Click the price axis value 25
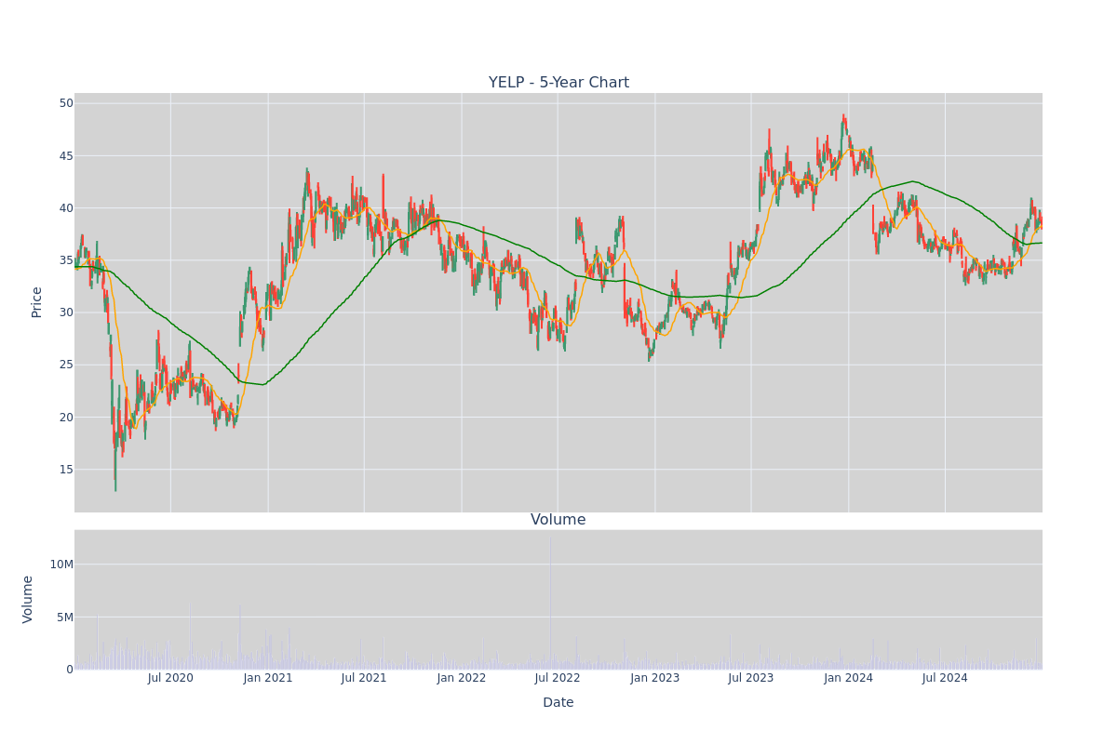 [x=66, y=365]
